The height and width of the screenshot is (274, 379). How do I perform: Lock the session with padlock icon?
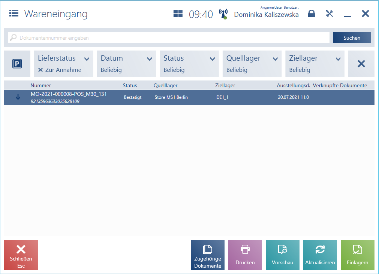(311, 14)
